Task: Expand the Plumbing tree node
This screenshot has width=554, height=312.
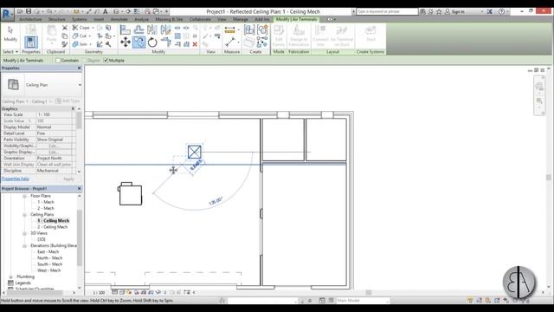Action: 10,277
